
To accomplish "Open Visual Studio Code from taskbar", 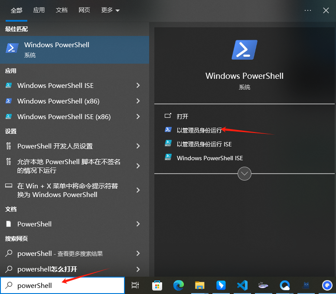I will click(242, 285).
